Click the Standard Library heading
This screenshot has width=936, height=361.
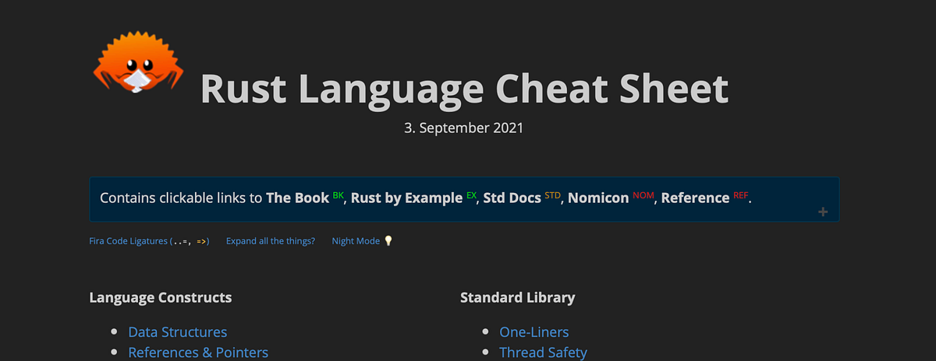[x=518, y=297]
